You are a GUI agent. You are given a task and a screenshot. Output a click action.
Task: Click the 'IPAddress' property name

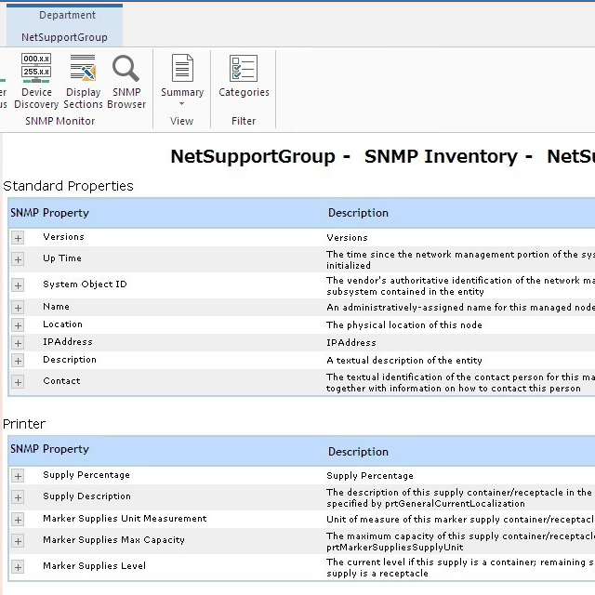click(x=68, y=342)
